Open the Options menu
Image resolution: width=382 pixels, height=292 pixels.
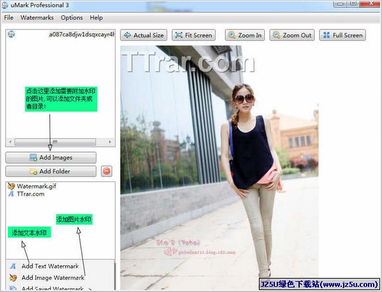coord(71,18)
